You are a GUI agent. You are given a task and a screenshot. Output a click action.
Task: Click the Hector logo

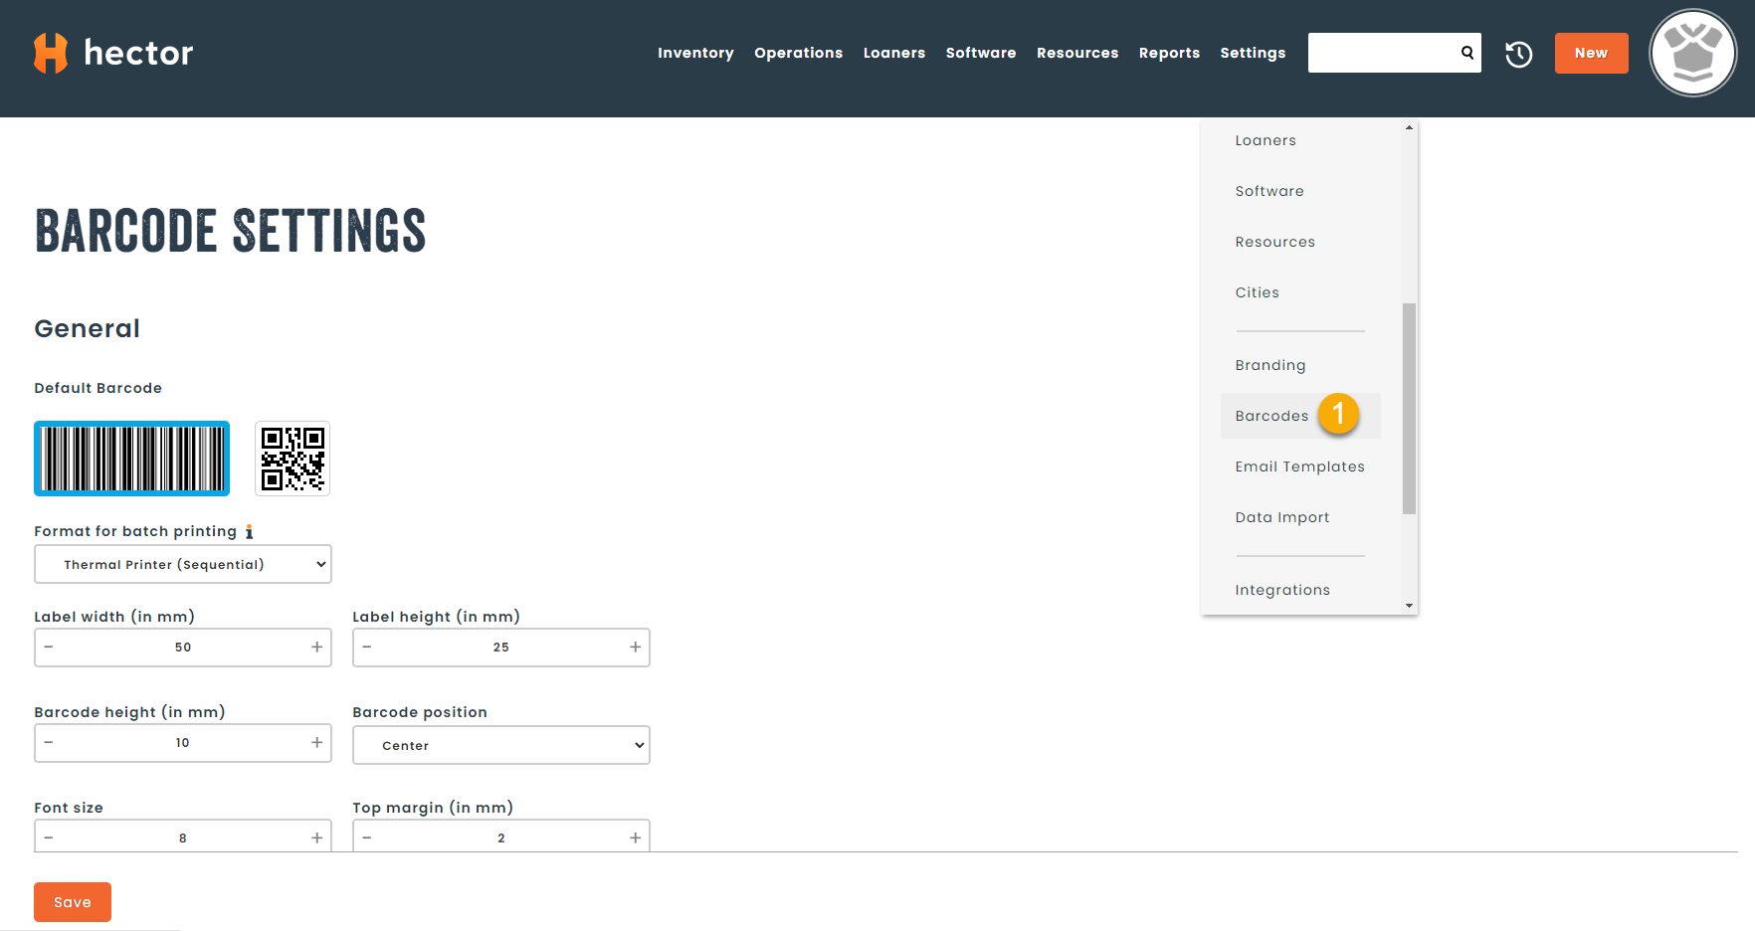click(x=112, y=52)
